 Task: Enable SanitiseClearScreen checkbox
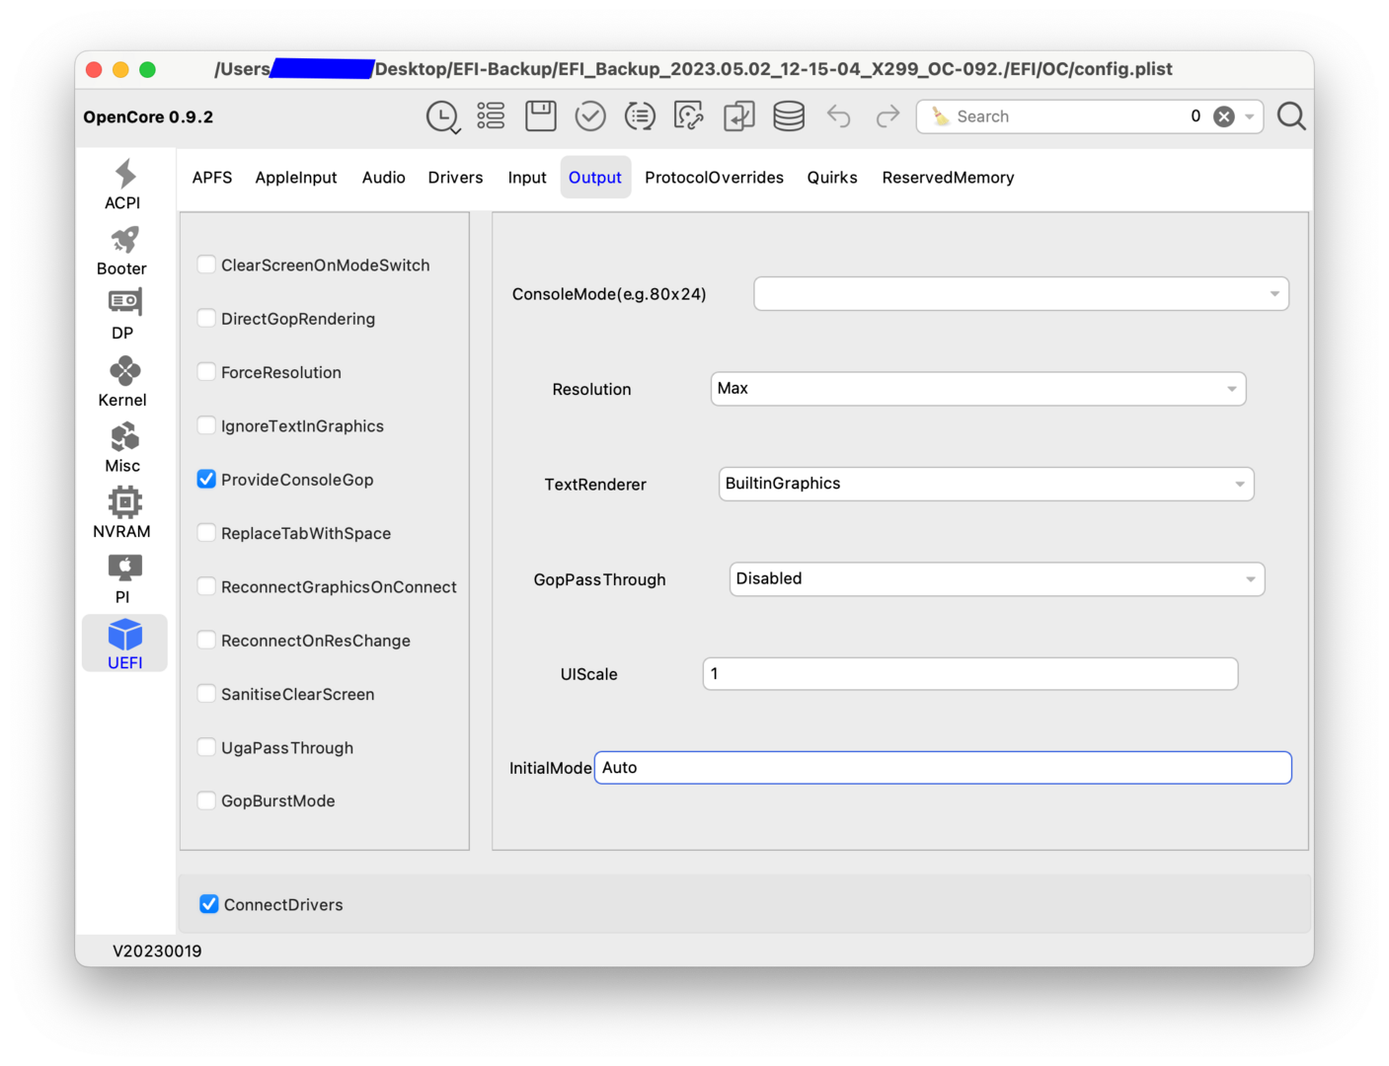point(206,693)
